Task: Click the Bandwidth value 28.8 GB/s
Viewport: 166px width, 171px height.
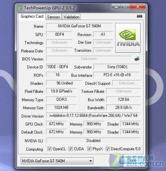Action: 124,108
